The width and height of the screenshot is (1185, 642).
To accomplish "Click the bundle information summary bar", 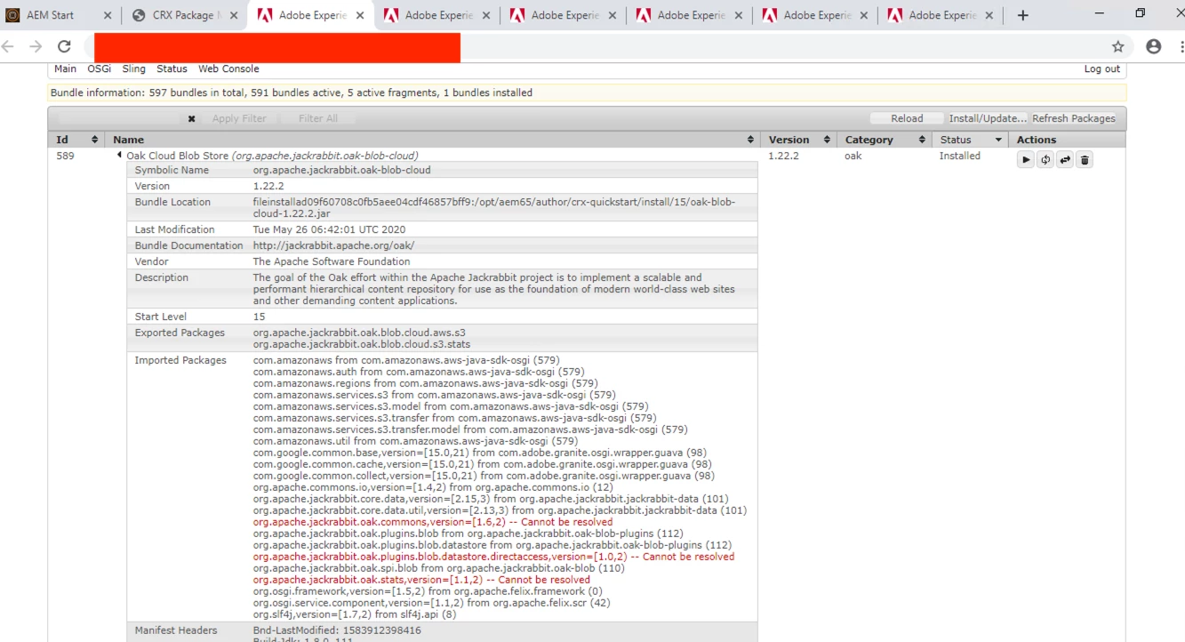I will pos(587,92).
